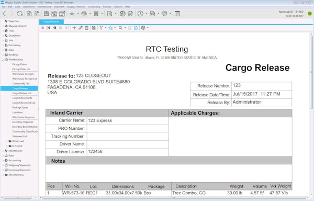
Task: Click the box package icon in the main toolbar
Action: [x=84, y=14]
